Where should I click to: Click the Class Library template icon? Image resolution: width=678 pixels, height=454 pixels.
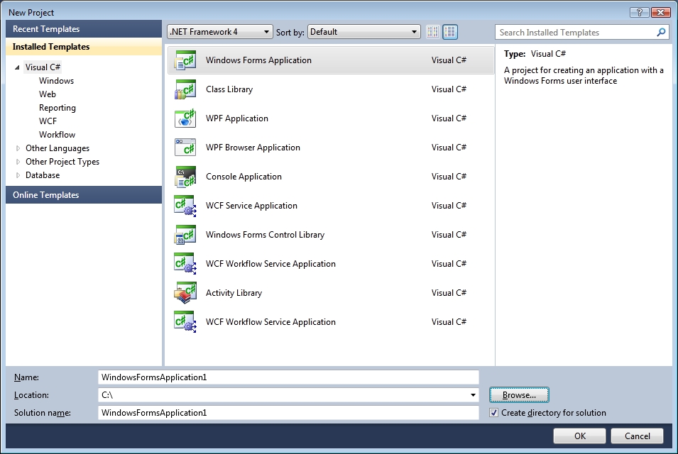click(185, 89)
